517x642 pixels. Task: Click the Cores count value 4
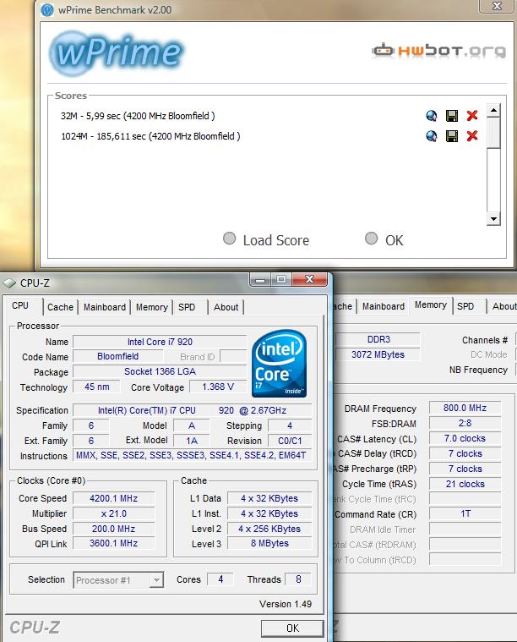(220, 579)
